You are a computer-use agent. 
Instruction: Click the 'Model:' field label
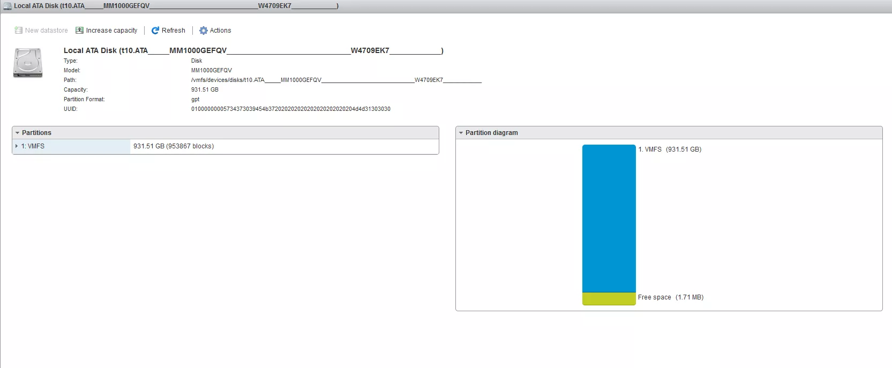pyautogui.click(x=72, y=71)
